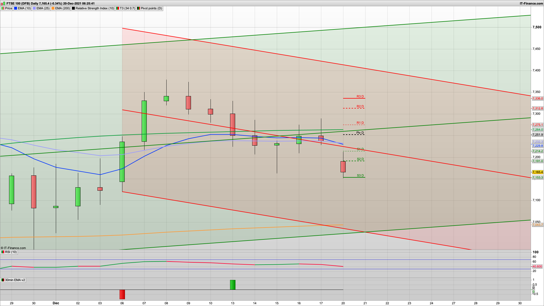Viewport: 544px width, 306px height.
Task: Click the 7,153.3 price axis tag
Action: [537, 177]
